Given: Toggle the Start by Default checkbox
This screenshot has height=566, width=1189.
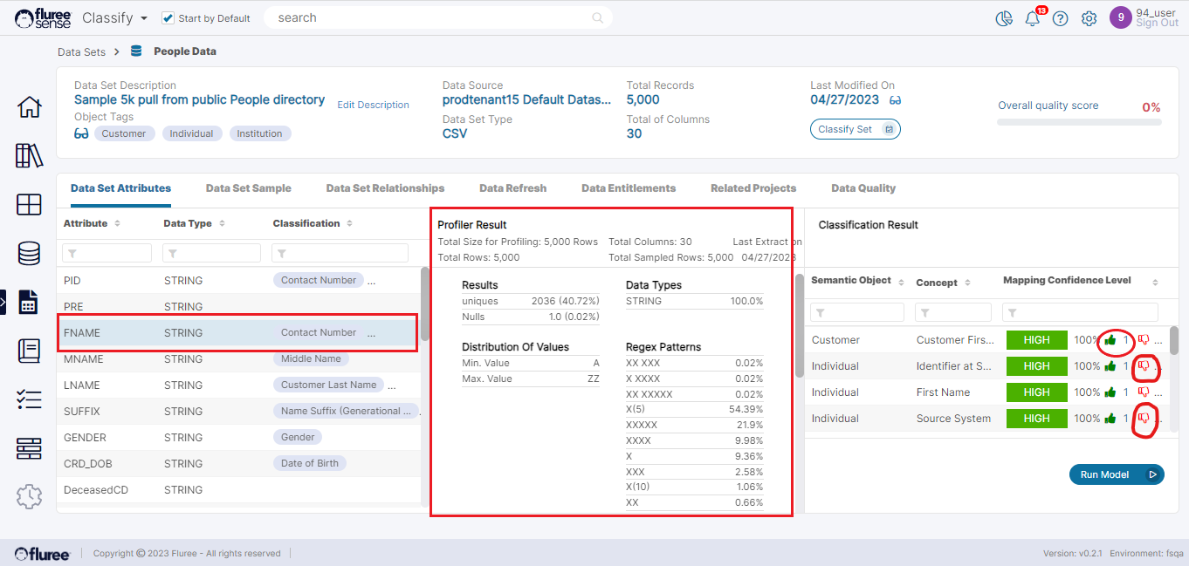Looking at the screenshot, I should pos(168,18).
